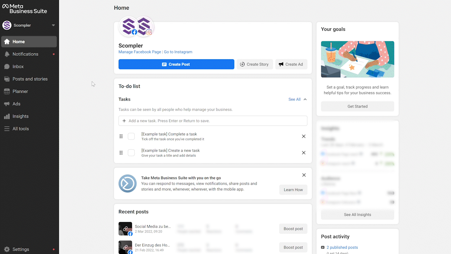Delete the 'Create a new task' example task

click(303, 153)
